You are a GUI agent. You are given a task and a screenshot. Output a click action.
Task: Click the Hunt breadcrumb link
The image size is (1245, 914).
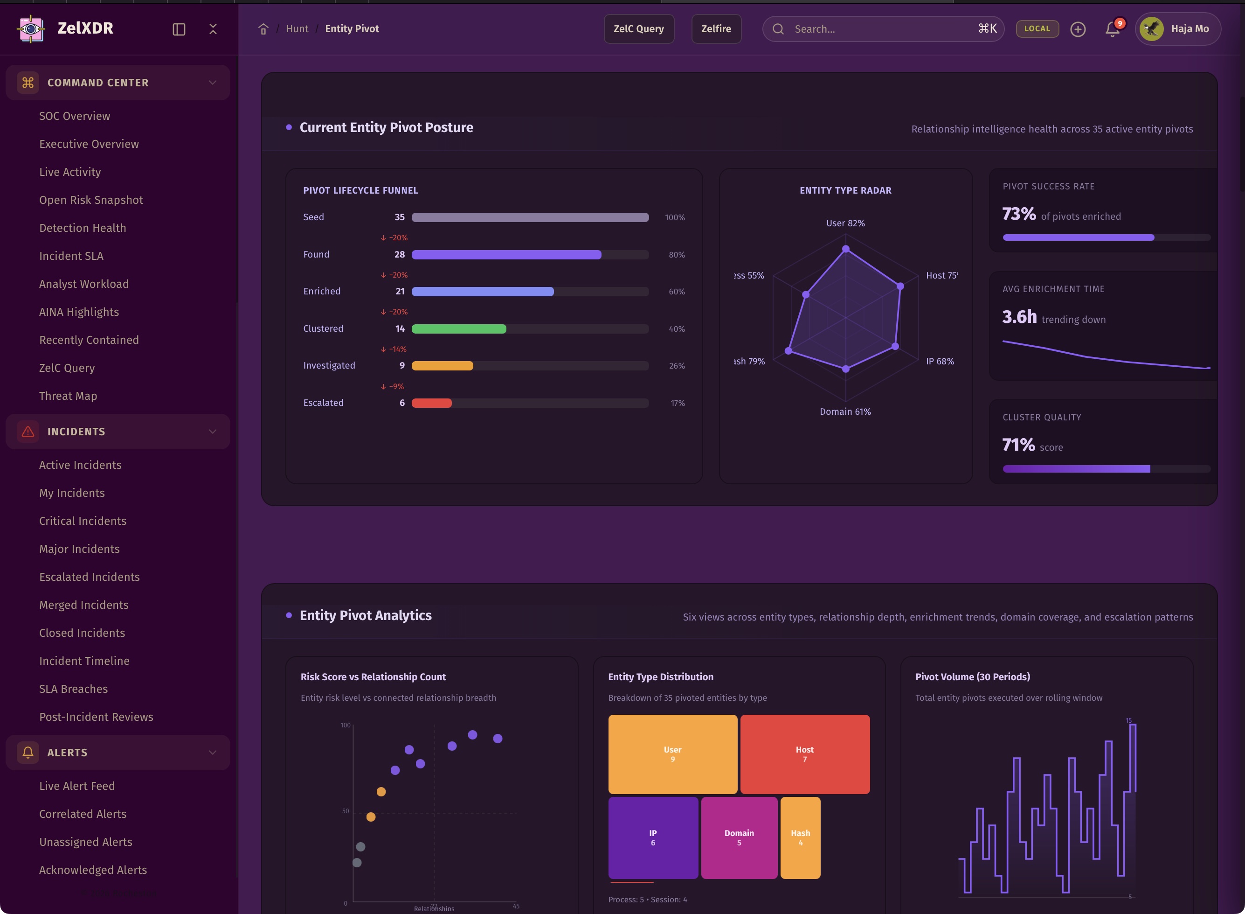tap(297, 29)
